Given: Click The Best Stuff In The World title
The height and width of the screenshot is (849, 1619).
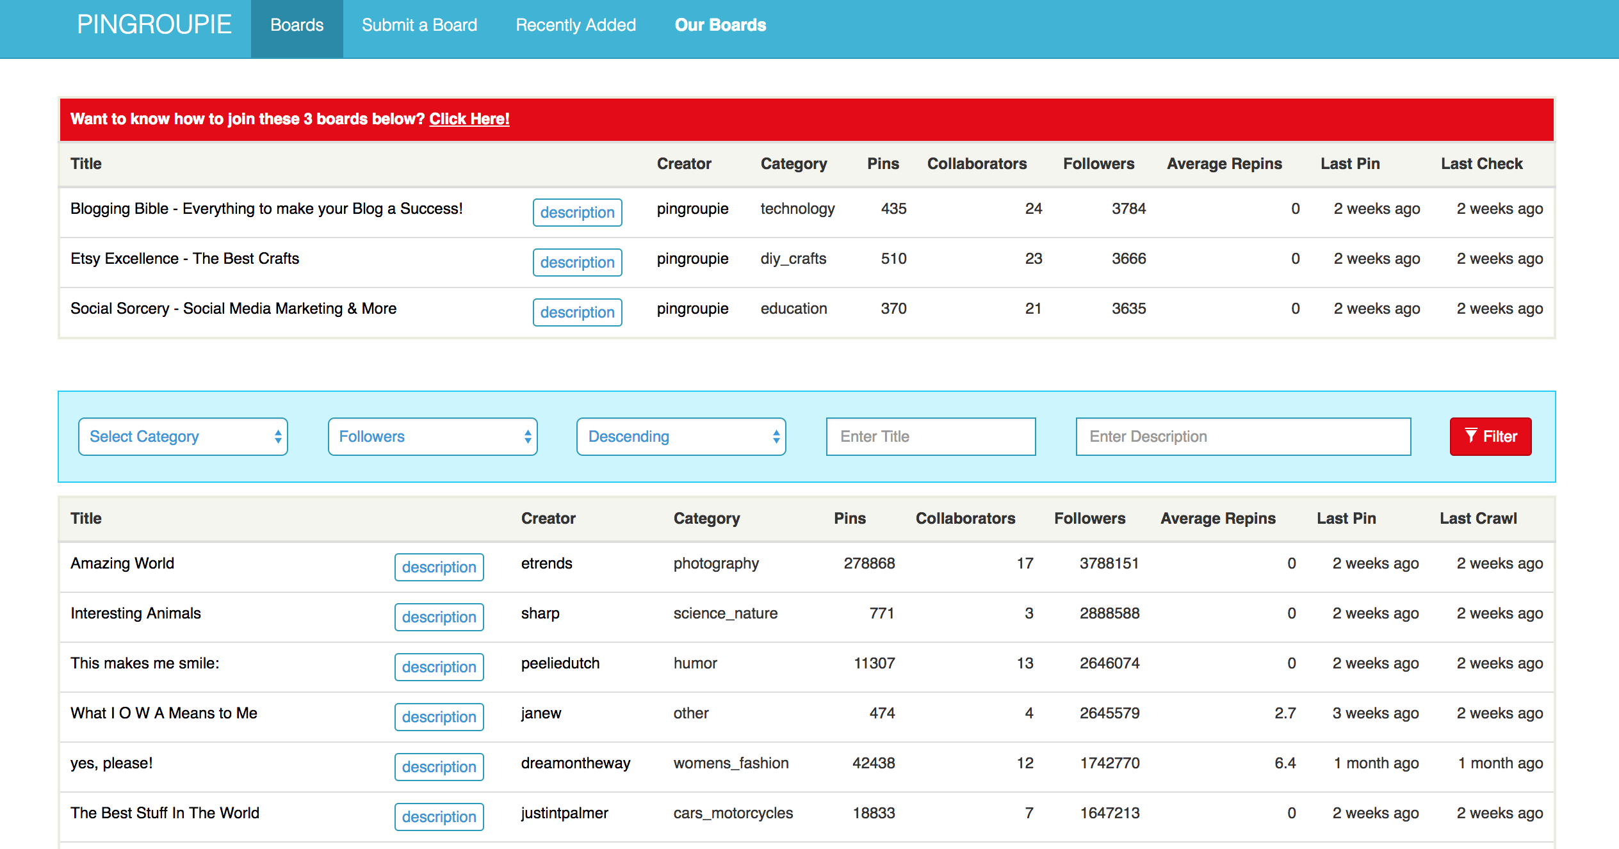Looking at the screenshot, I should 165,813.
